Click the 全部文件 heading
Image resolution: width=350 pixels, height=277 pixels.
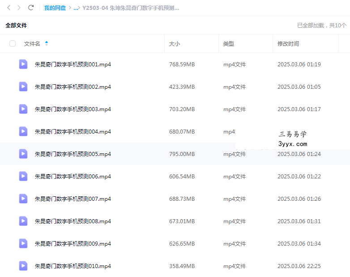point(16,25)
